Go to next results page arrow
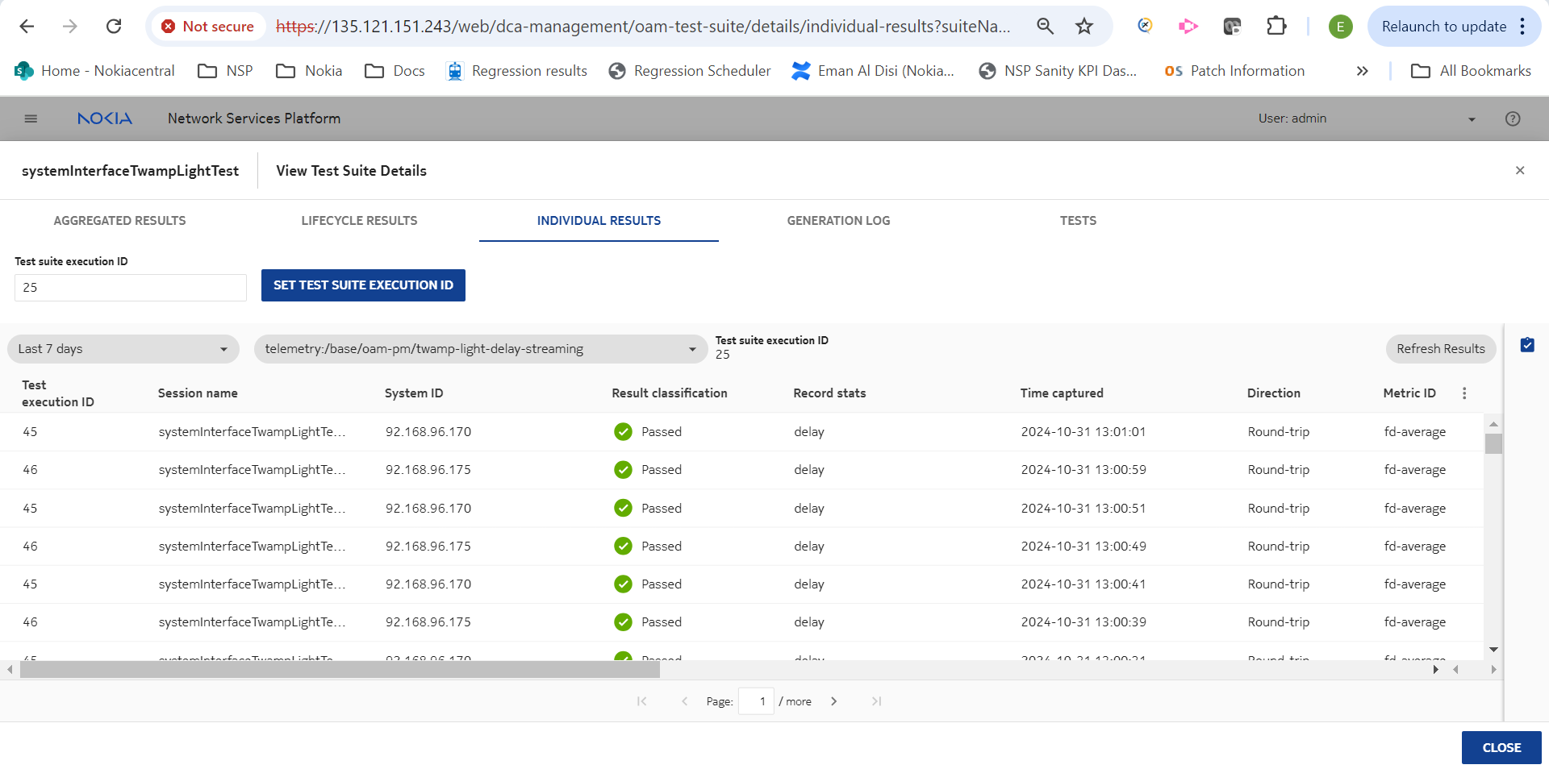The image size is (1549, 769). click(833, 701)
